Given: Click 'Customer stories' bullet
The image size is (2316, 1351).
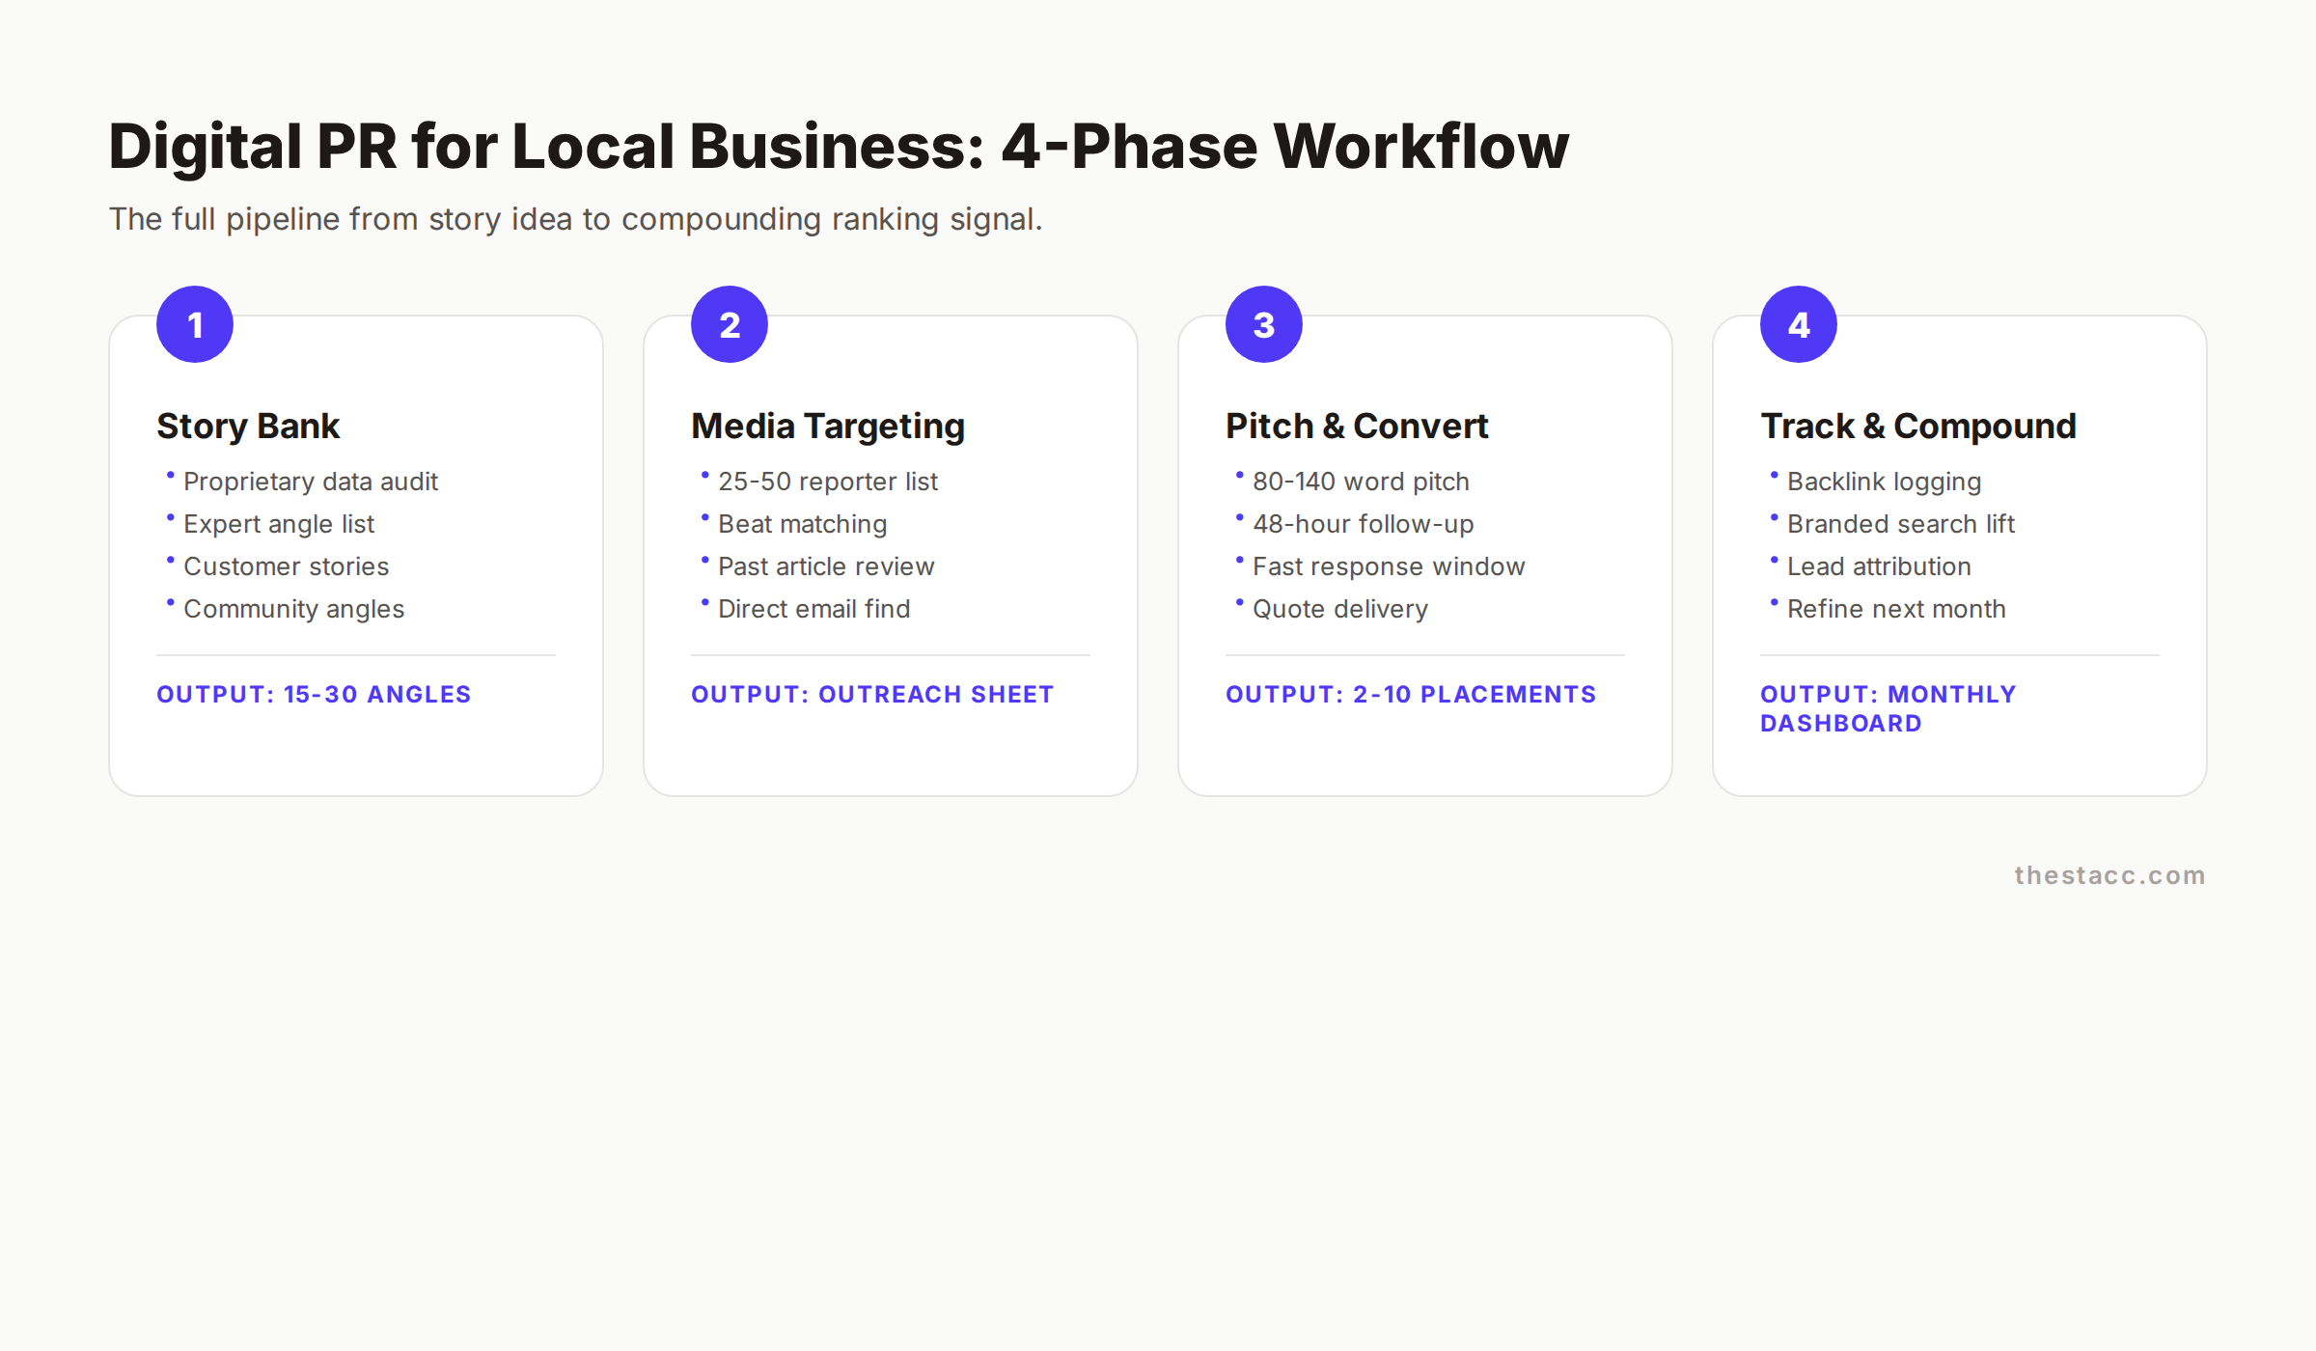Looking at the screenshot, I should [287, 566].
